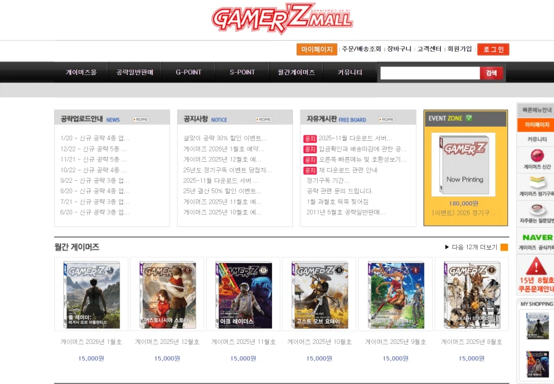Expand the 공지사항 list via MORE
This screenshot has height=384, width=554.
pyautogui.click(x=265, y=119)
